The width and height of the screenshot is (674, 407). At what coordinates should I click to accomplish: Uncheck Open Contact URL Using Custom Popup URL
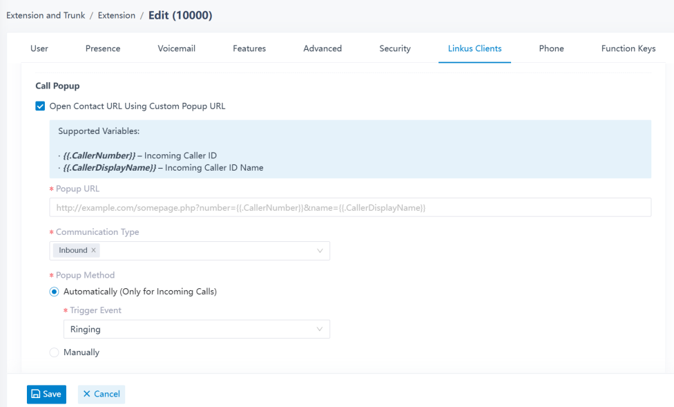pos(40,106)
